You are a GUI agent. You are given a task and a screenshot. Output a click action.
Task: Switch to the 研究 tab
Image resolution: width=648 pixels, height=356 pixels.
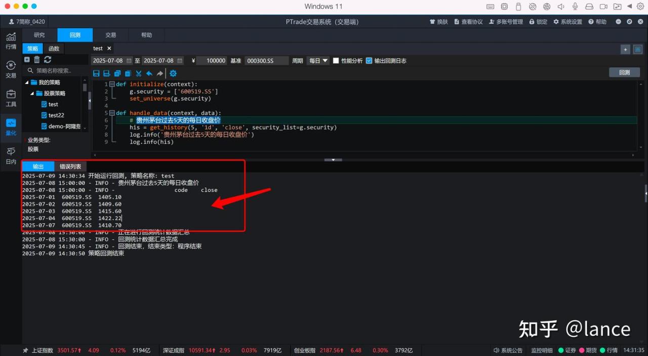[39, 35]
